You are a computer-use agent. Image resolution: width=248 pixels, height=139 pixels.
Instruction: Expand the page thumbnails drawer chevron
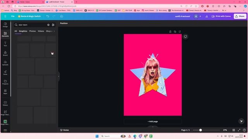tap(153, 127)
